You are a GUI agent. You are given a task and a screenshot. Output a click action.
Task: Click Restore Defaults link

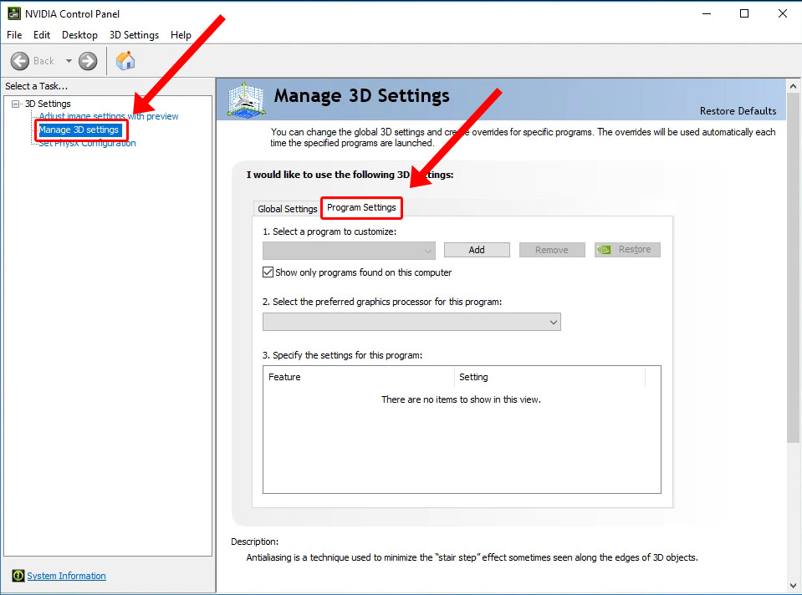(738, 111)
